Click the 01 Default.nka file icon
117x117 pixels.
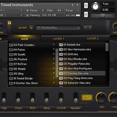(x=61, y=45)
